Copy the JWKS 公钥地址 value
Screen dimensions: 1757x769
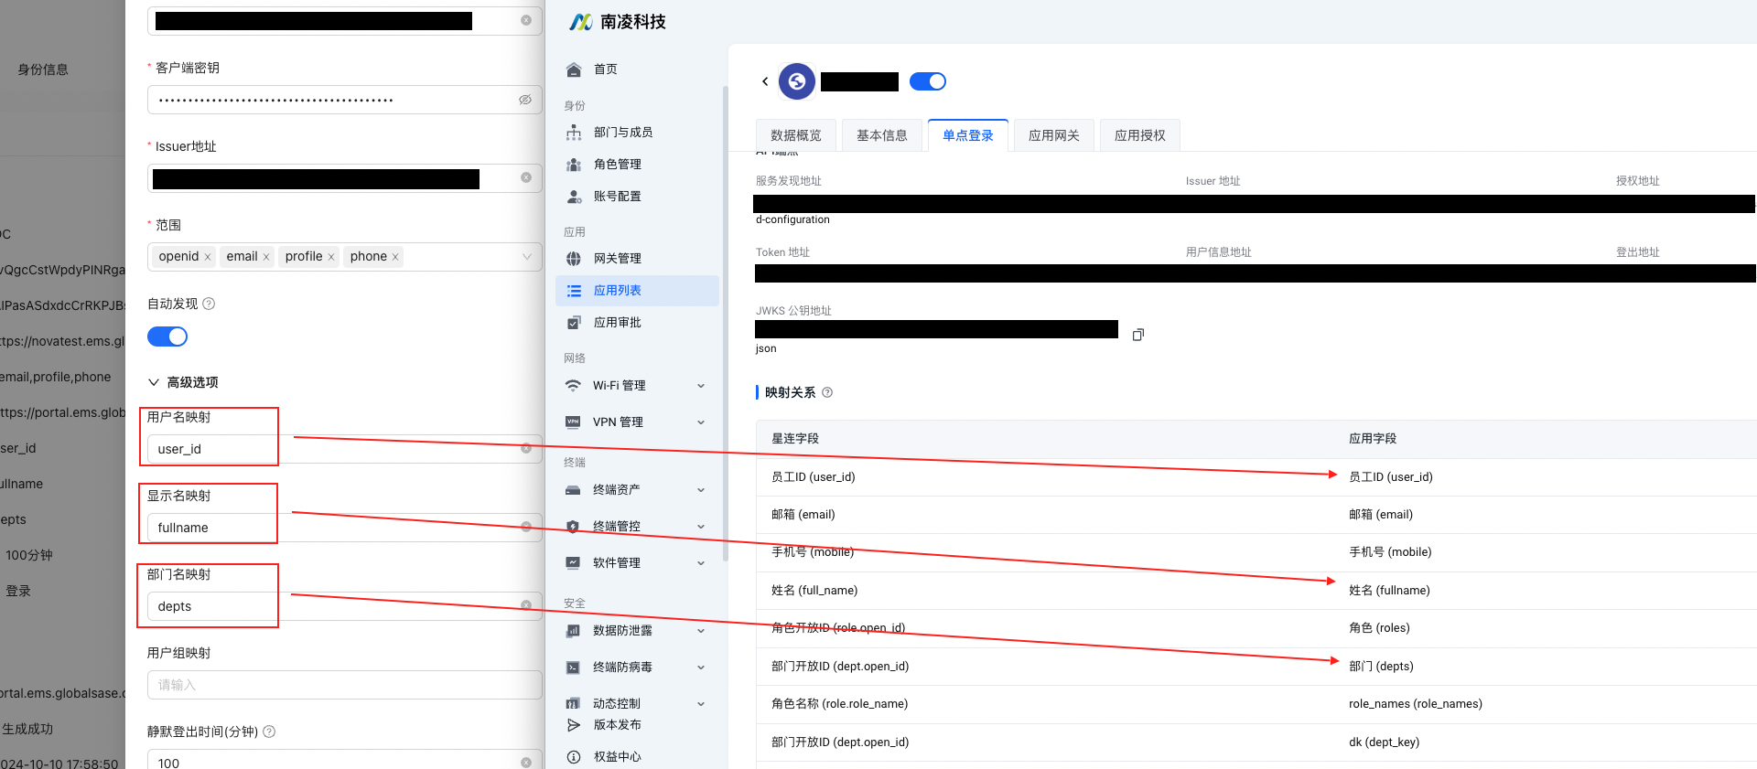tap(1138, 335)
